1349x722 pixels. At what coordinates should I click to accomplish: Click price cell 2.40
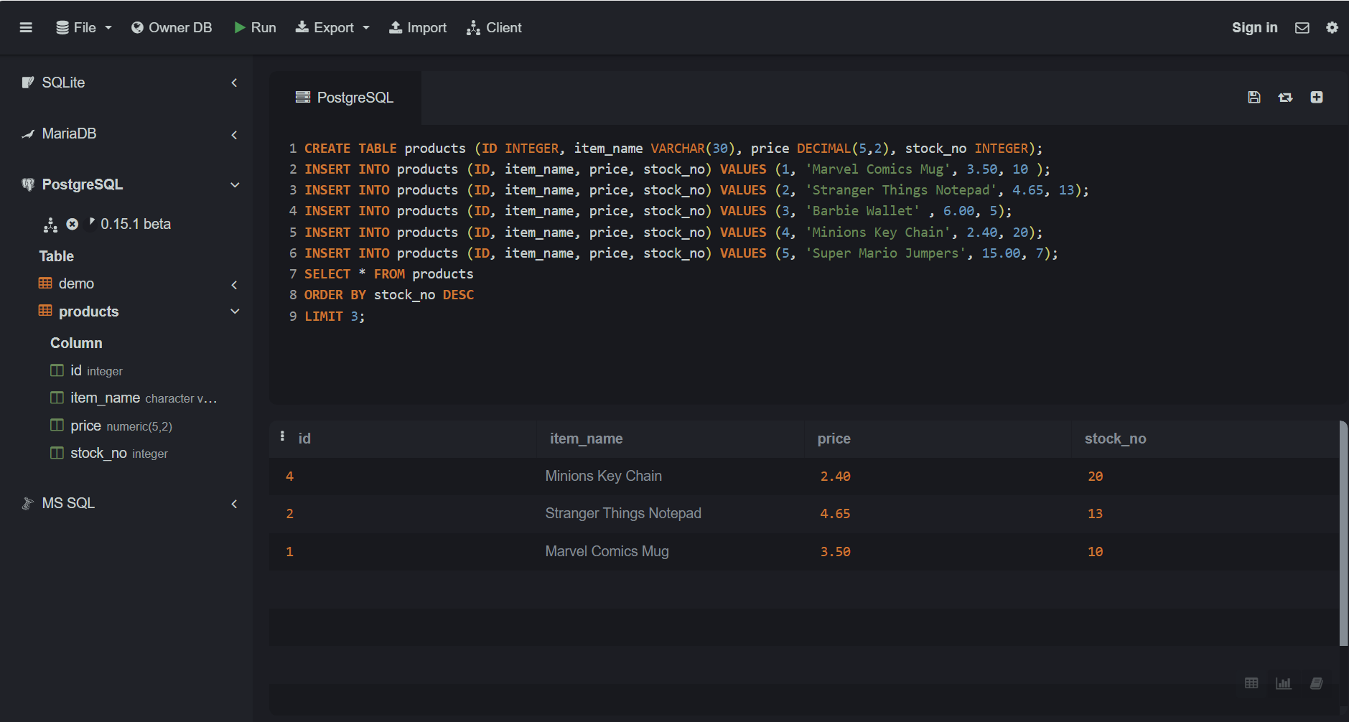(x=835, y=477)
